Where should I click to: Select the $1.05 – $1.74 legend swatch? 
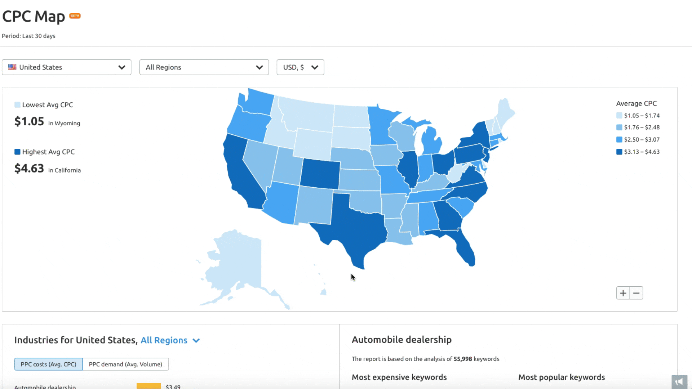[619, 116]
